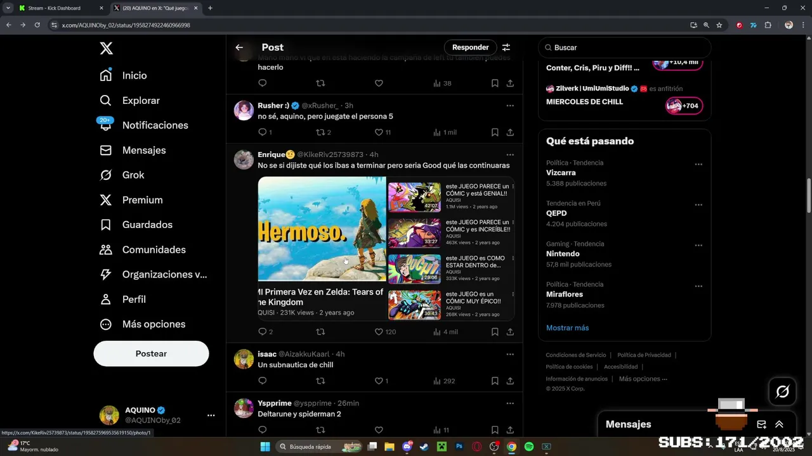Open Condiciones de Servicio link
This screenshot has height=456, width=812.
point(576,355)
